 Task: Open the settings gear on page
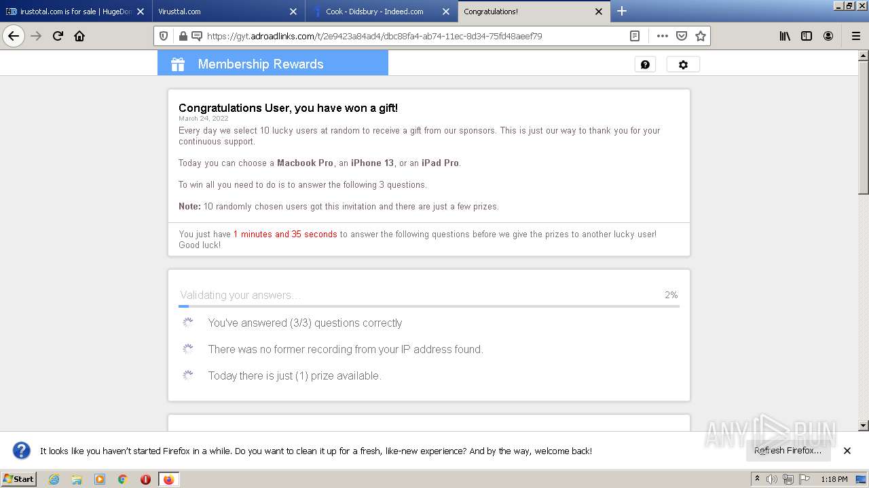tap(683, 64)
